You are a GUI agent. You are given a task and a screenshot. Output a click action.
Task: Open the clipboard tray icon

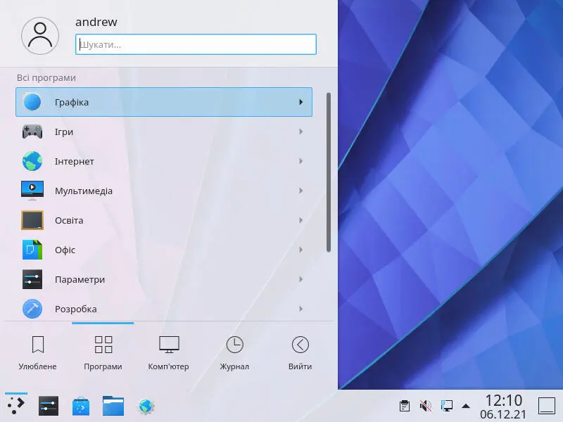pos(404,406)
